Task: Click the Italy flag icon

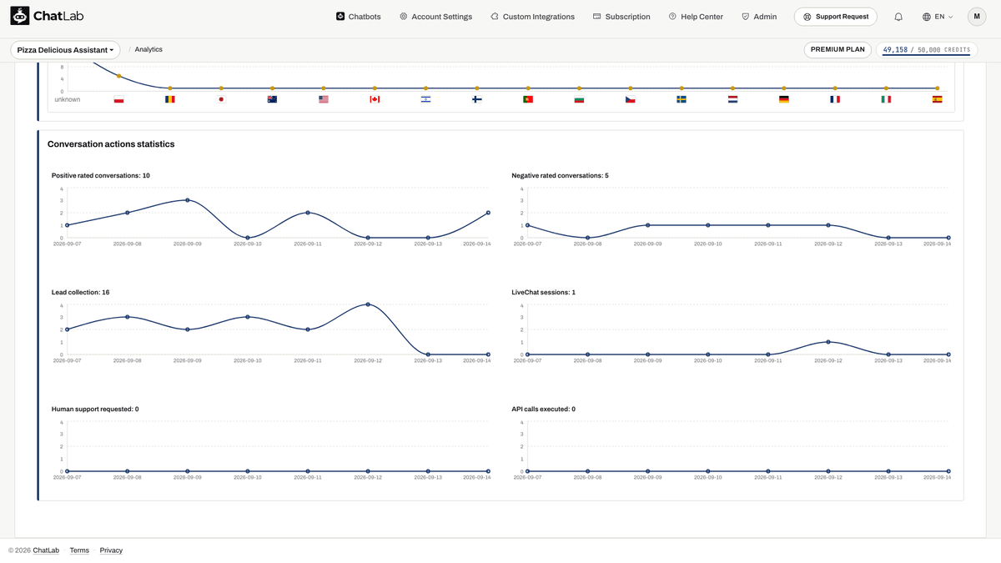Action: pos(886,99)
